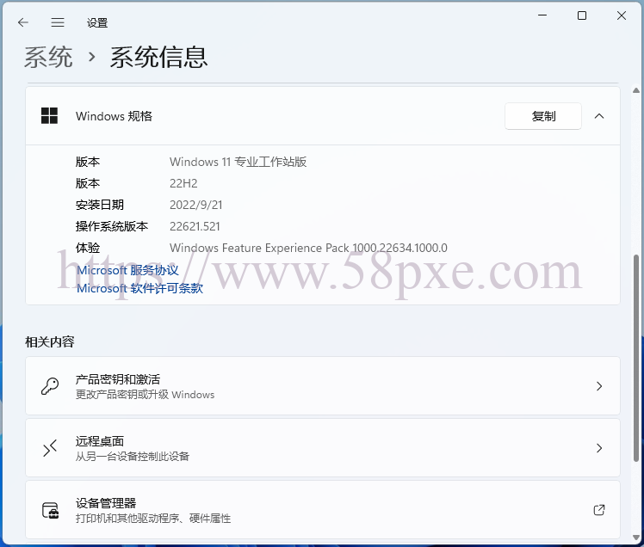Click the Windows logo icon in specifications header
644x547 pixels.
(x=49, y=116)
